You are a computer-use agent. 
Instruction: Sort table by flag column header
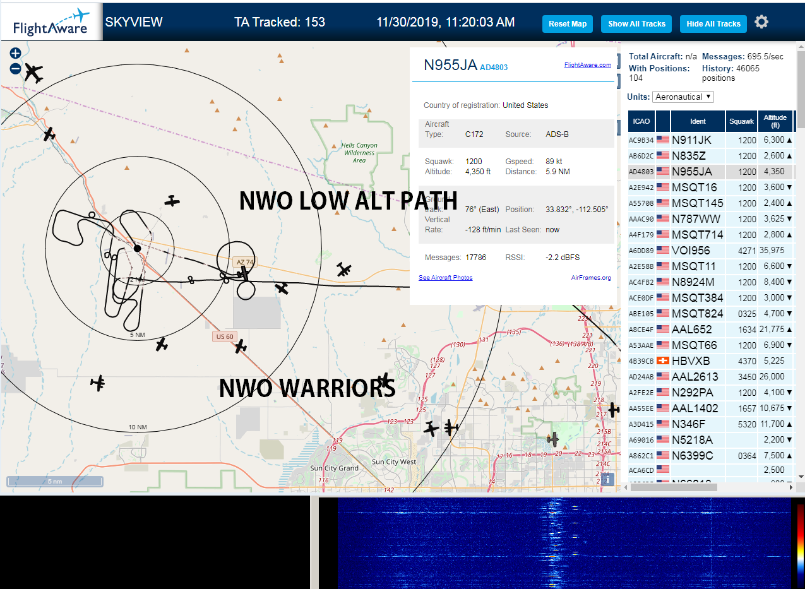(663, 121)
